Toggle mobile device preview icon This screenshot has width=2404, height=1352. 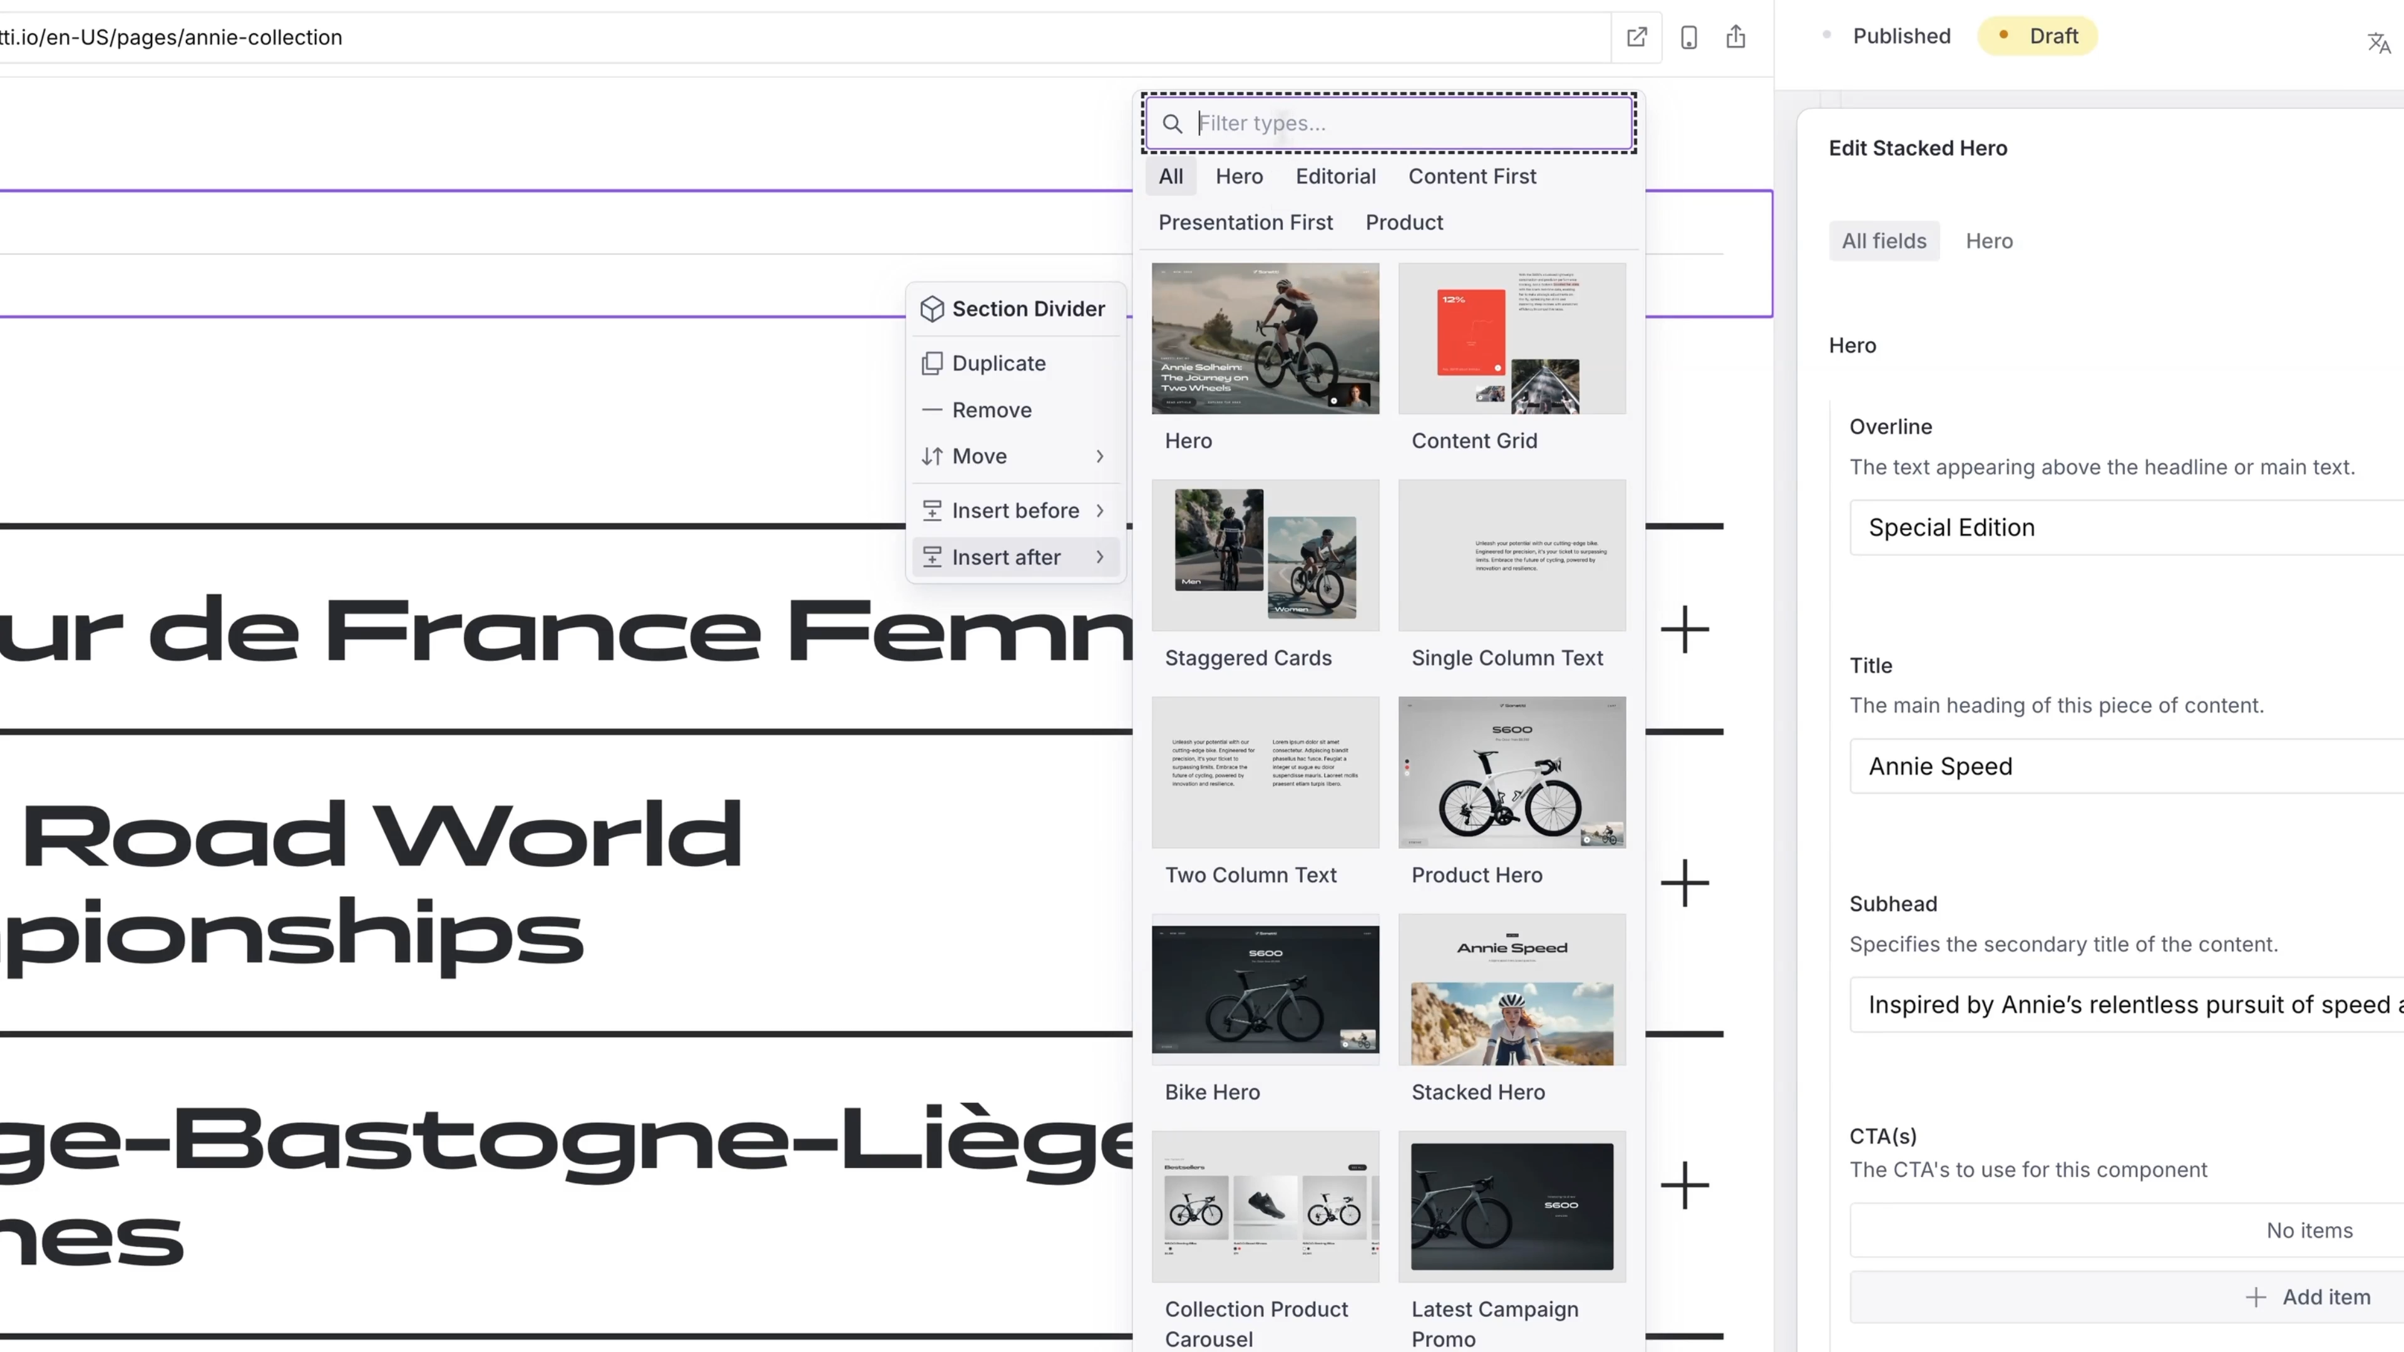click(1688, 38)
